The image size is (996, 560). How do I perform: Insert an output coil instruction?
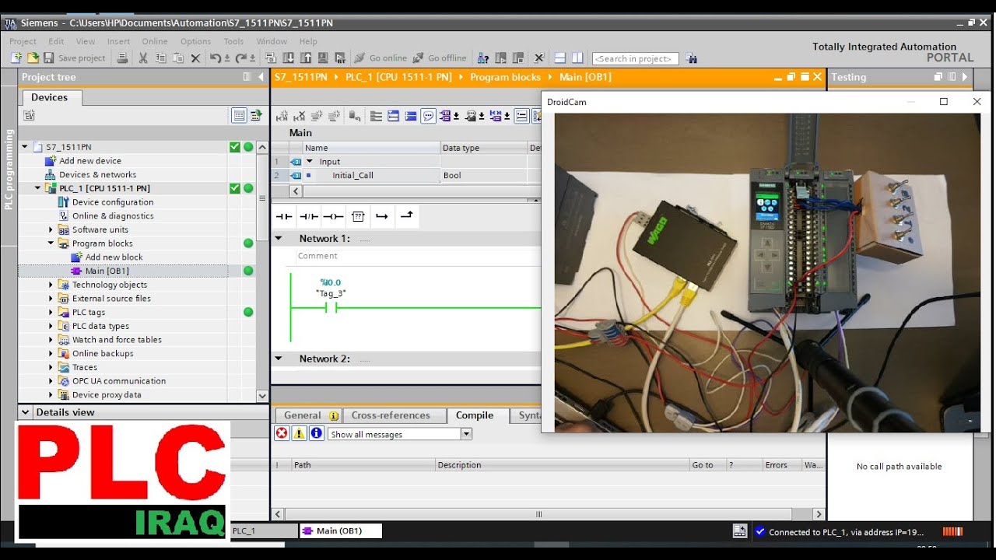point(333,216)
